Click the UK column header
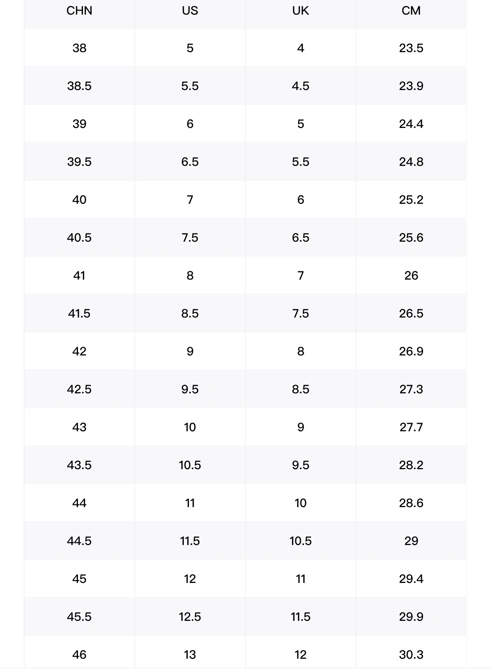 click(x=300, y=11)
